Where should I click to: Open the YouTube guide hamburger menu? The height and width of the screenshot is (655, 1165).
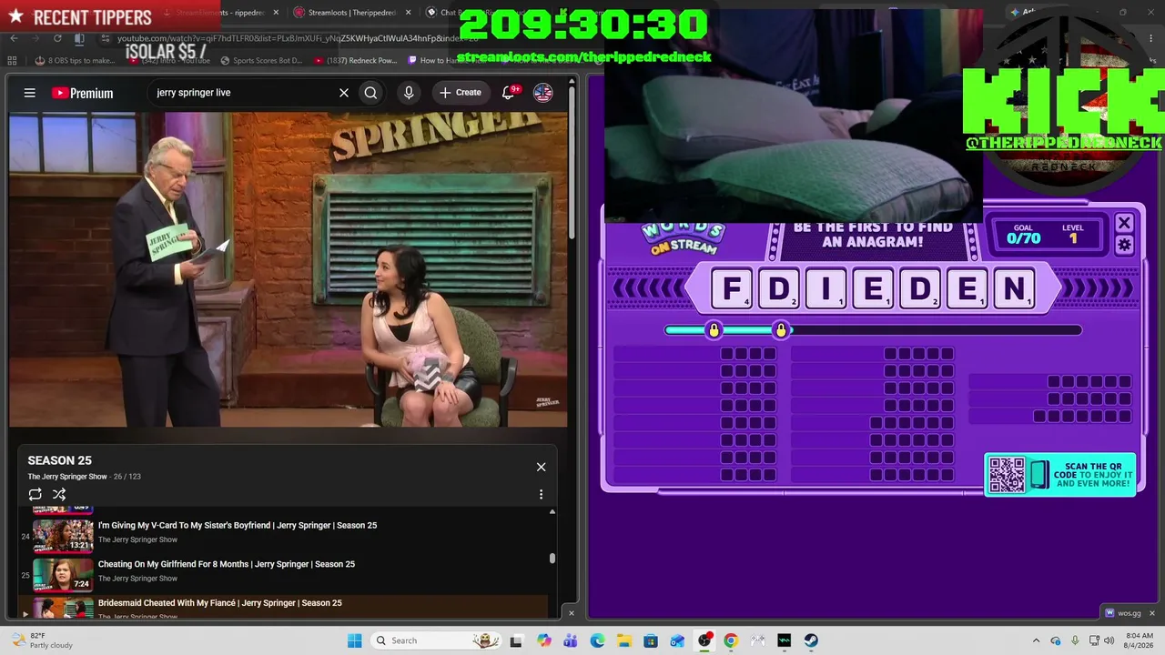coord(30,93)
